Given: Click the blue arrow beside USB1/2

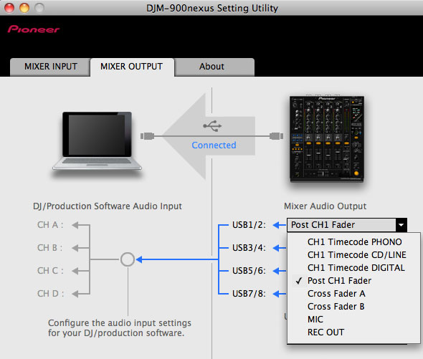Looking at the screenshot, I should (279, 225).
